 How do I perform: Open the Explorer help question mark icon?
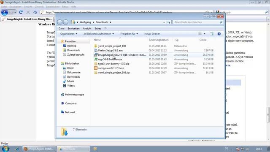[219, 34]
